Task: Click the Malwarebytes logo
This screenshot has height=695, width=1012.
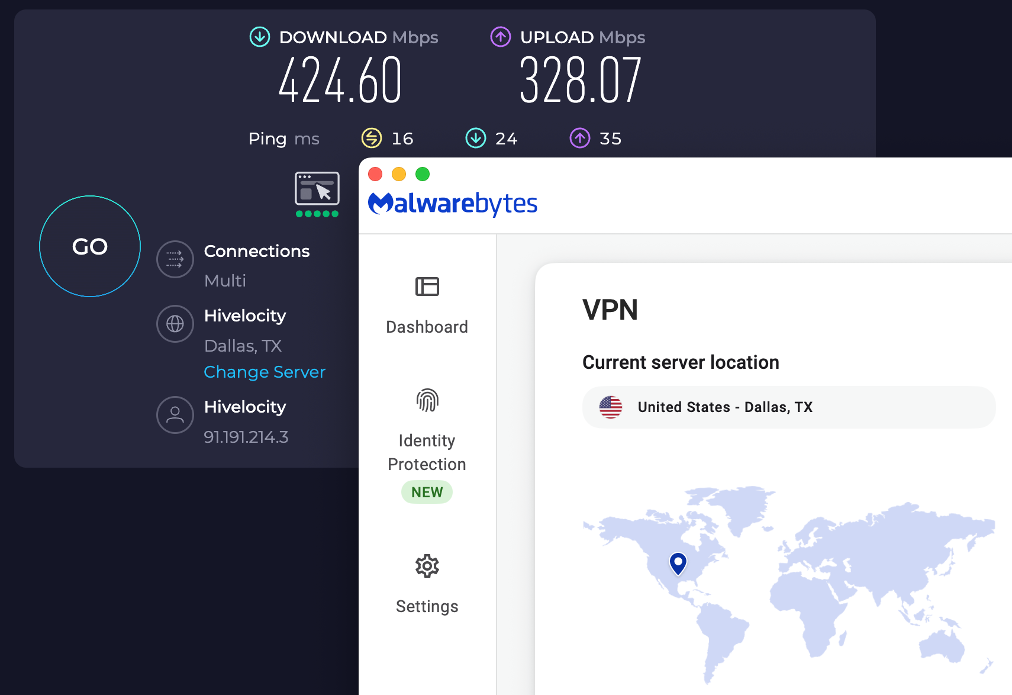Action: click(453, 204)
